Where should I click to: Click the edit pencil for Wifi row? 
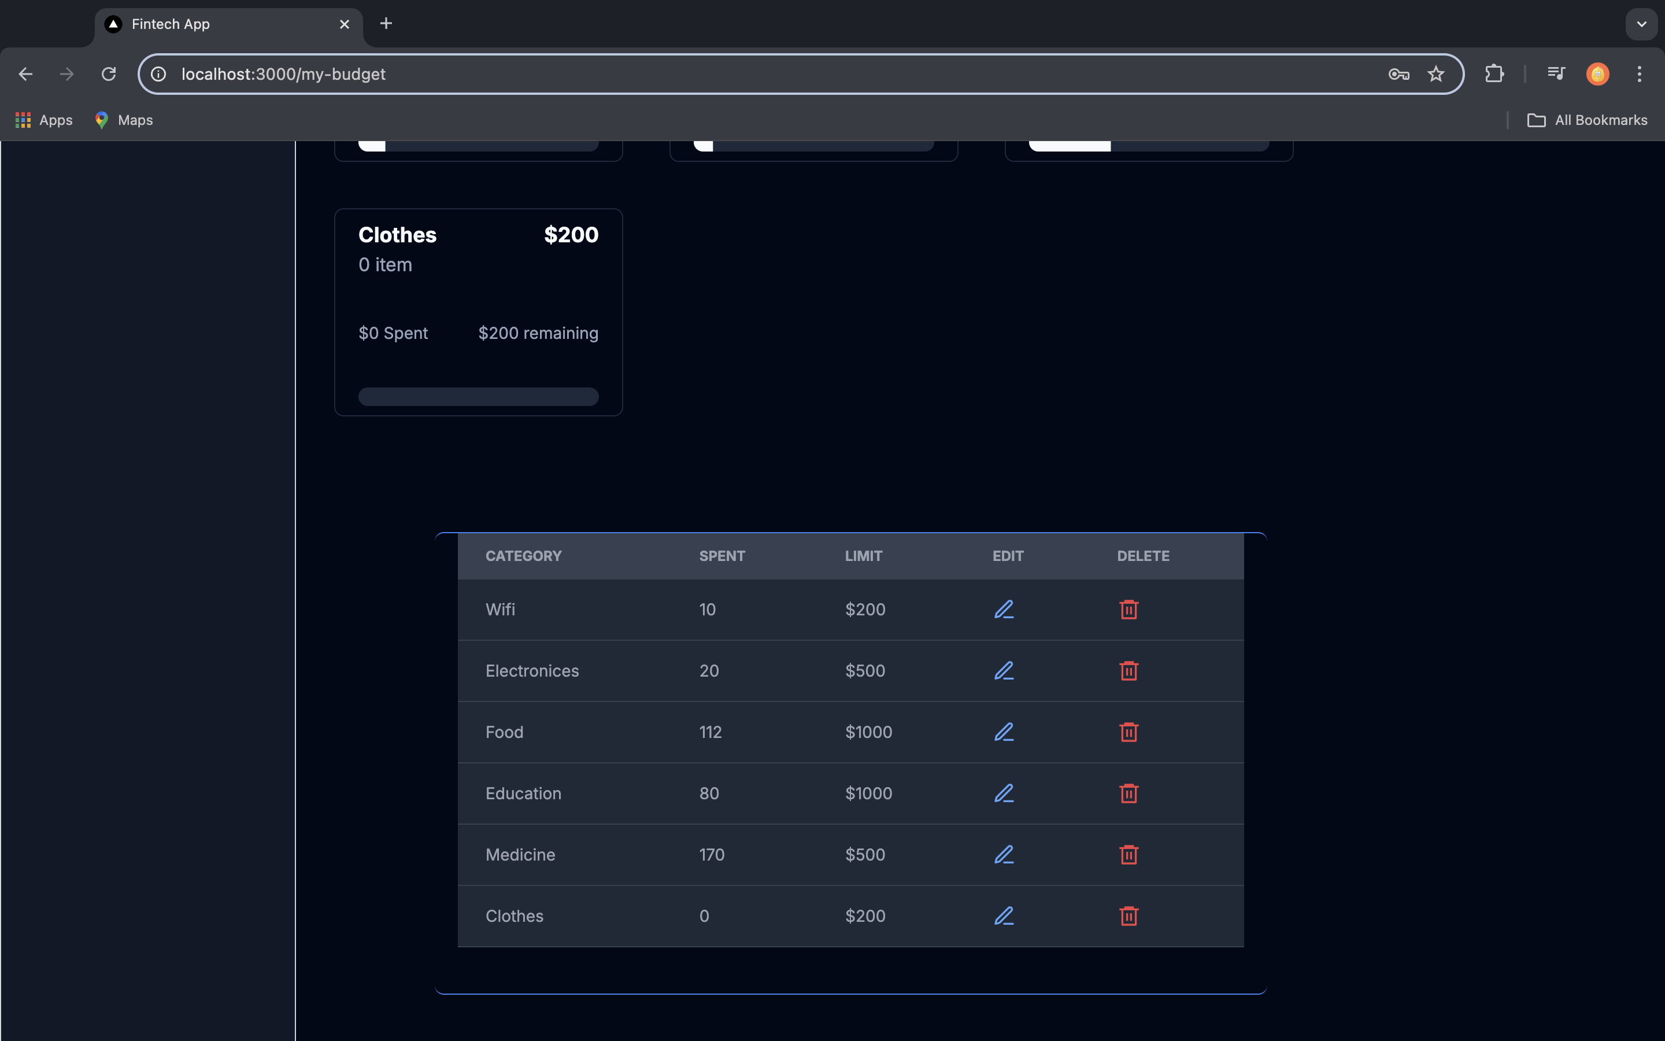[1004, 610]
